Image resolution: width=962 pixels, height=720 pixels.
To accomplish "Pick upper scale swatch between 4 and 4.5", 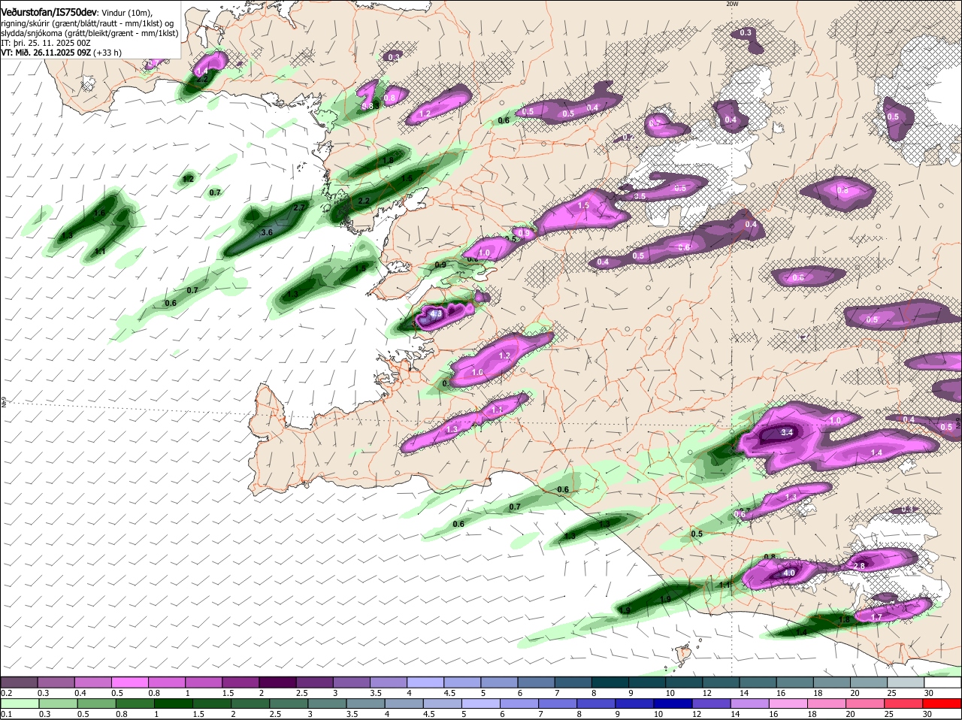I will pyautogui.click(x=425, y=682).
